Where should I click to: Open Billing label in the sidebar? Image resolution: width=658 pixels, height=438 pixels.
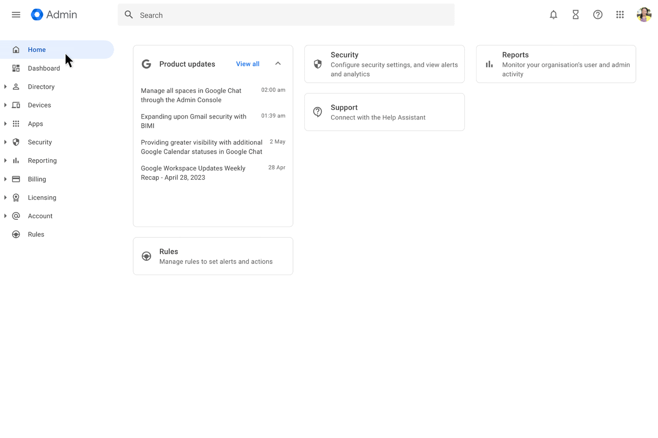(37, 179)
